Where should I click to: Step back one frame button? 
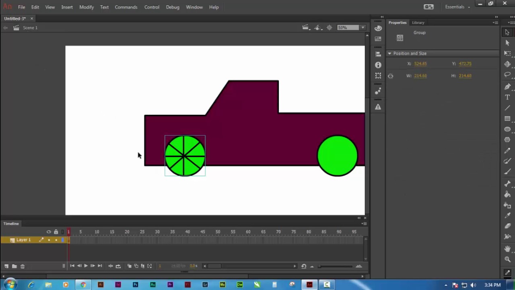(x=79, y=266)
